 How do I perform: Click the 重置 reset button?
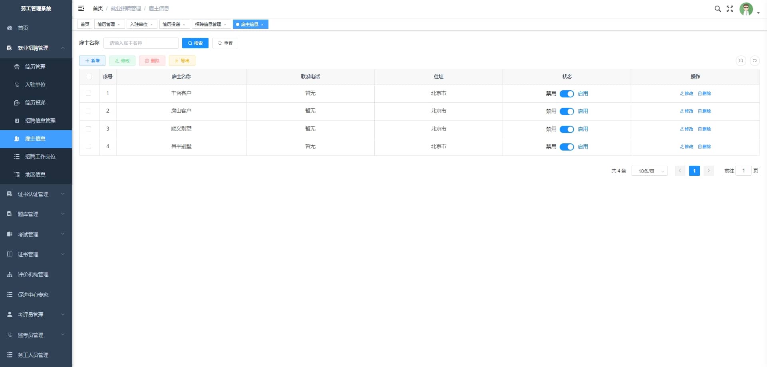225,43
